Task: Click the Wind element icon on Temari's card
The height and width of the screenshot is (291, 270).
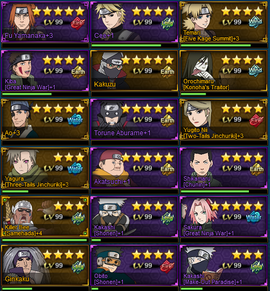Action: click(255, 22)
